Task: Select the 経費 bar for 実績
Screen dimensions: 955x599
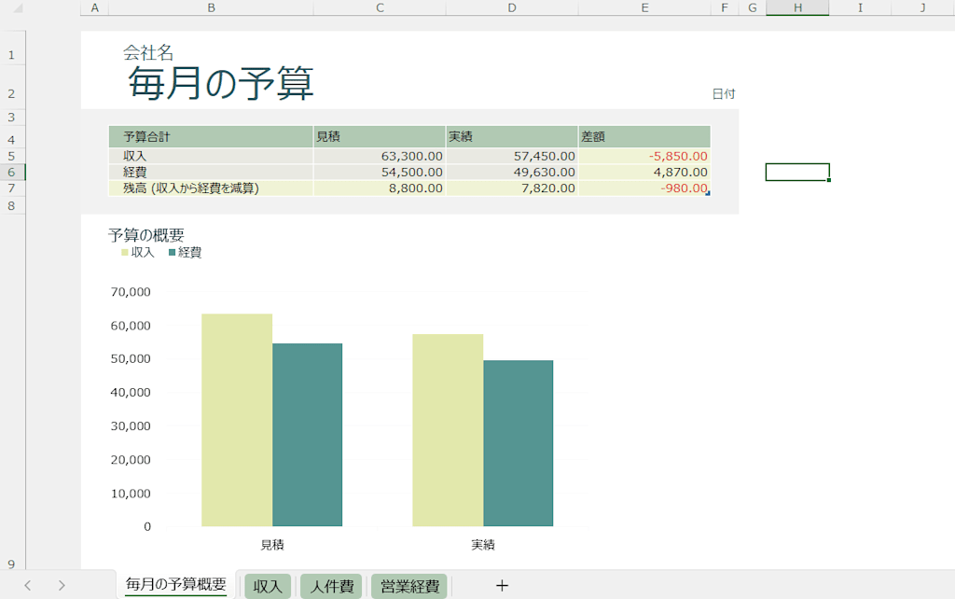Action: click(519, 443)
